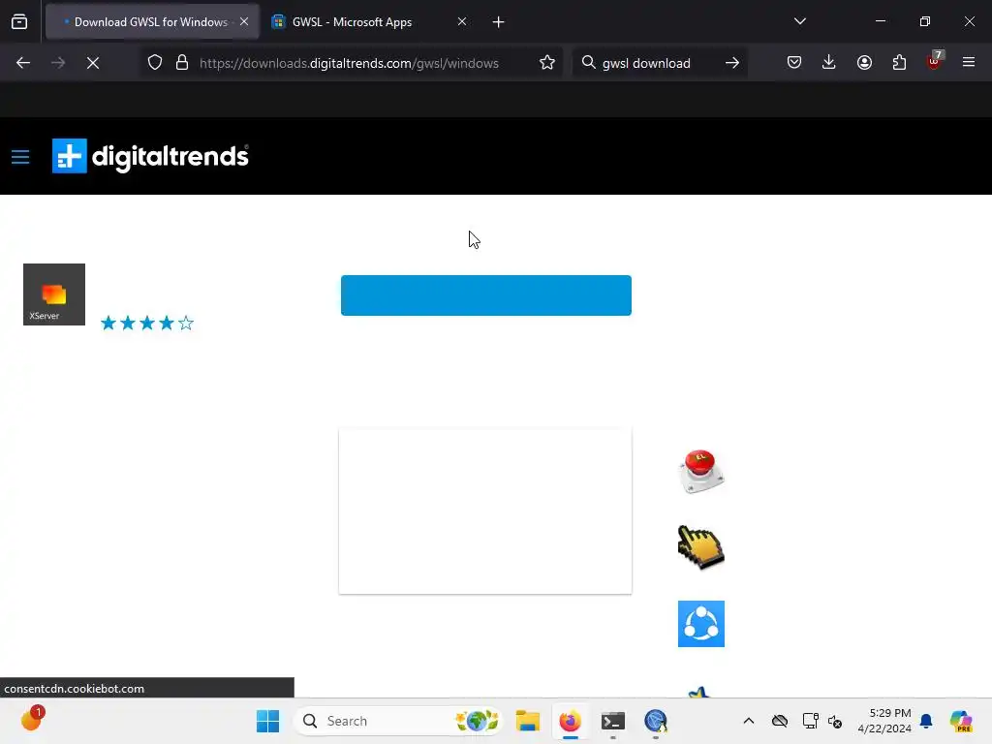
Task: Click the OneDrive cloud tray icon
Action: coord(780,721)
